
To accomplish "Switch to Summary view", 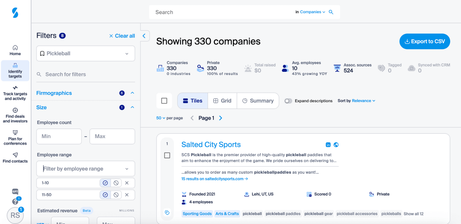I will (258, 101).
